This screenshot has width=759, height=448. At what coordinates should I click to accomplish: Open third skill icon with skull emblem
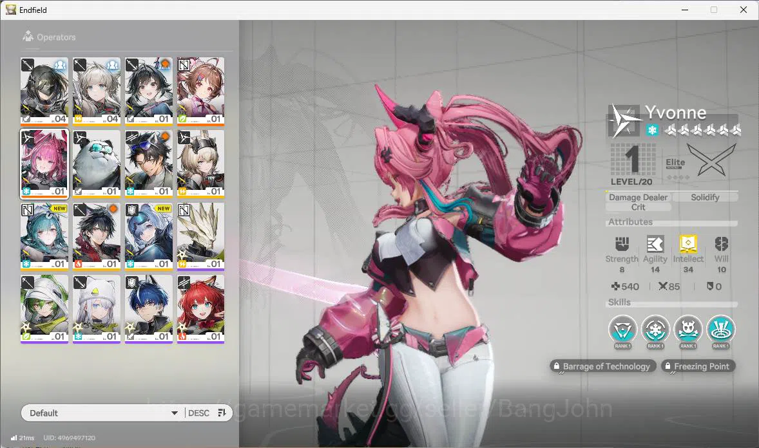click(x=688, y=330)
